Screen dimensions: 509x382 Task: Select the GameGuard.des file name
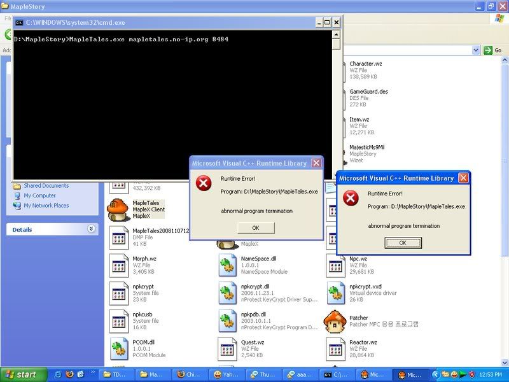coord(369,92)
